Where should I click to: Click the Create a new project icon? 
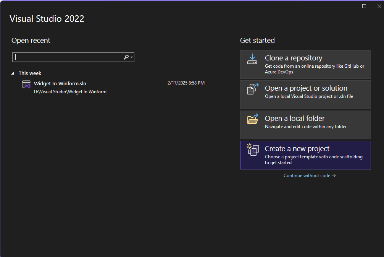253,150
